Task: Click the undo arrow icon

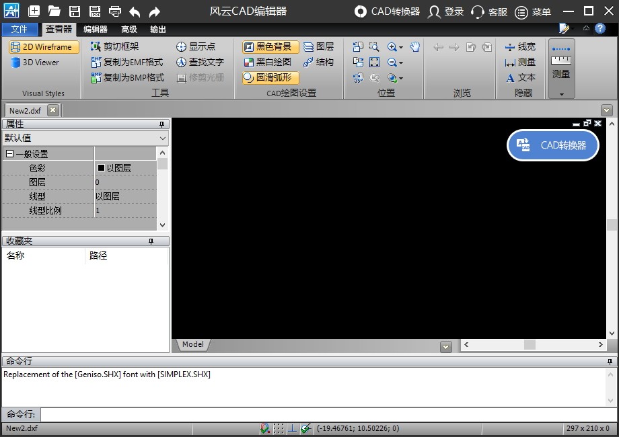Action: [135, 11]
